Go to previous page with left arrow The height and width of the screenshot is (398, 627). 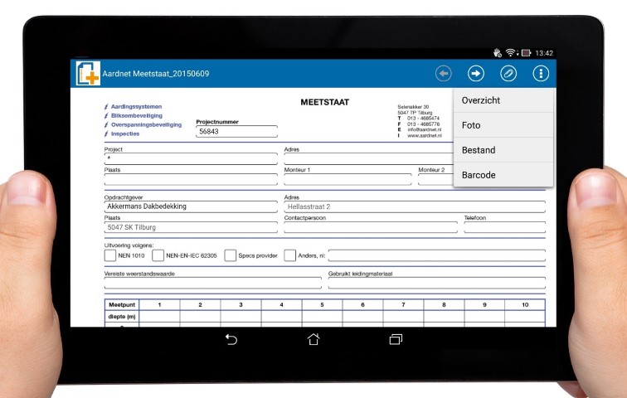click(x=444, y=74)
